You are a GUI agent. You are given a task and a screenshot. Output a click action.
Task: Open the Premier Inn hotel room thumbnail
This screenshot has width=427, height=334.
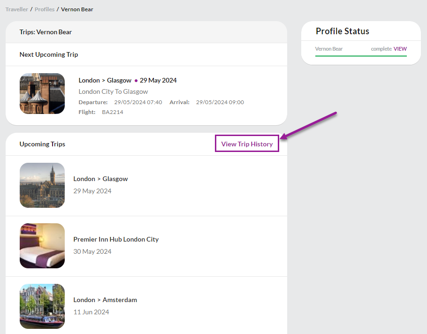[42, 246]
